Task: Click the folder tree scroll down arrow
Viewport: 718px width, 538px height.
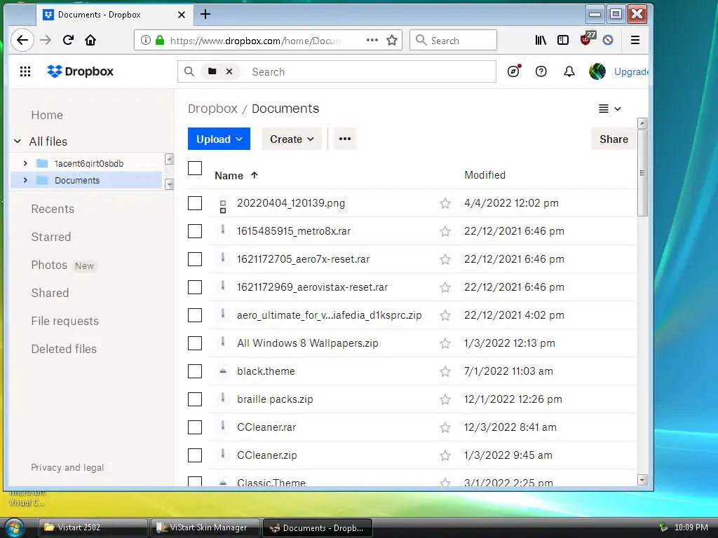Action: click(170, 184)
